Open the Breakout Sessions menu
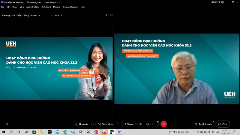This screenshot has height=135, width=240. (x=70, y=7)
